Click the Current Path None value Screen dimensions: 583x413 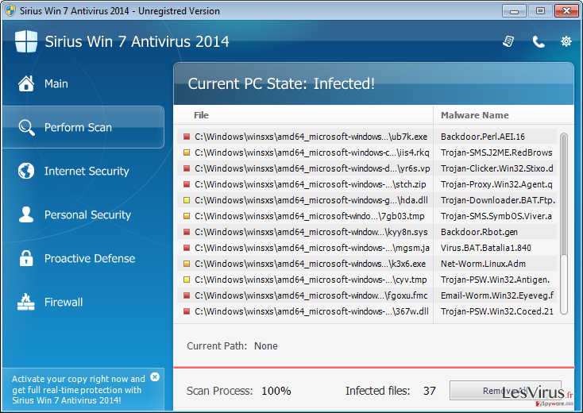[x=265, y=346]
